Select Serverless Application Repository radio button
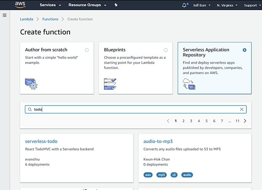262x190 pixels. coord(245,50)
